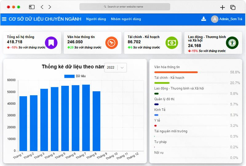Click the purple bookmark icon

[51, 43]
